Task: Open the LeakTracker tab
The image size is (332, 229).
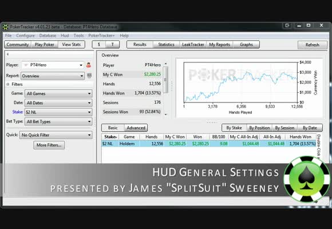Action: 193,45
